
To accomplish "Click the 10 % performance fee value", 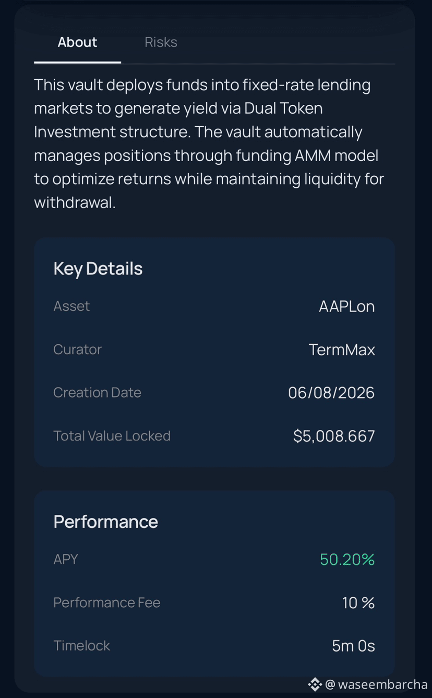I will (x=358, y=603).
